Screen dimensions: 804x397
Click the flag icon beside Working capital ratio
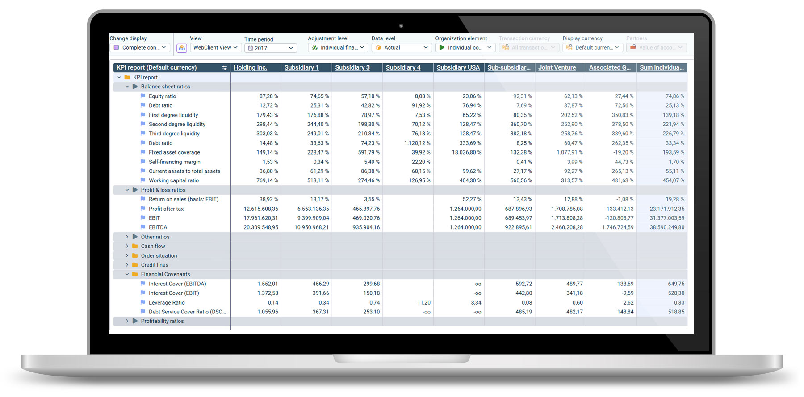(x=143, y=180)
